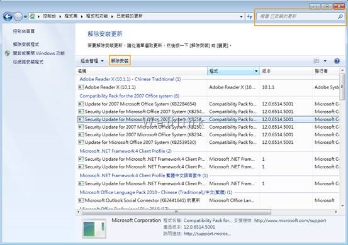Click version cell 10.1.1
Viewport: 348px width, 245px height.
(268, 87)
